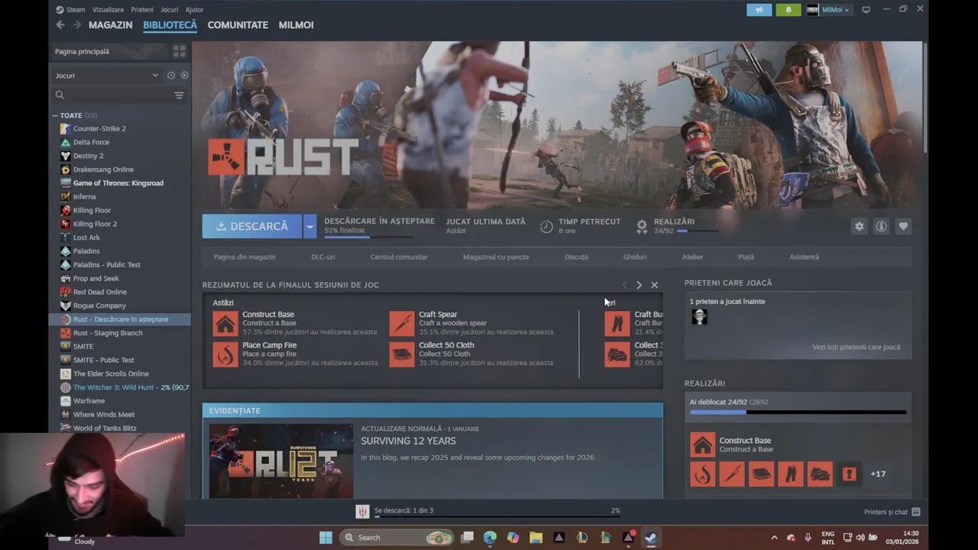The image size is (978, 550).
Task: Open the notifications bell icon
Action: click(x=789, y=10)
